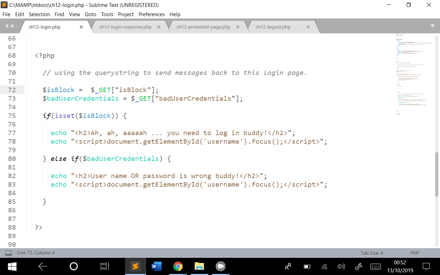Click the taskbar Back arrow

point(43,266)
